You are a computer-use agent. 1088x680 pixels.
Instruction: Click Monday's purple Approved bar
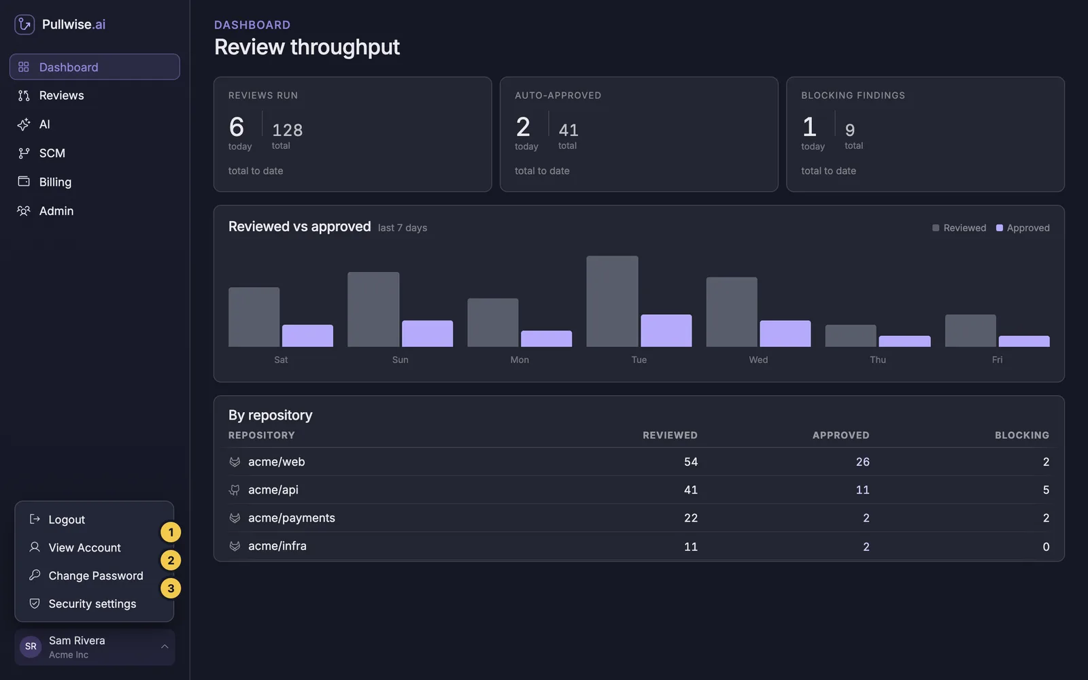(x=547, y=339)
